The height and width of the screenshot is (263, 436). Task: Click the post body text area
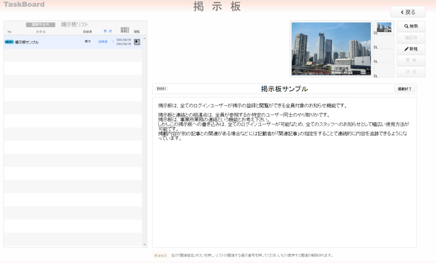point(284,172)
